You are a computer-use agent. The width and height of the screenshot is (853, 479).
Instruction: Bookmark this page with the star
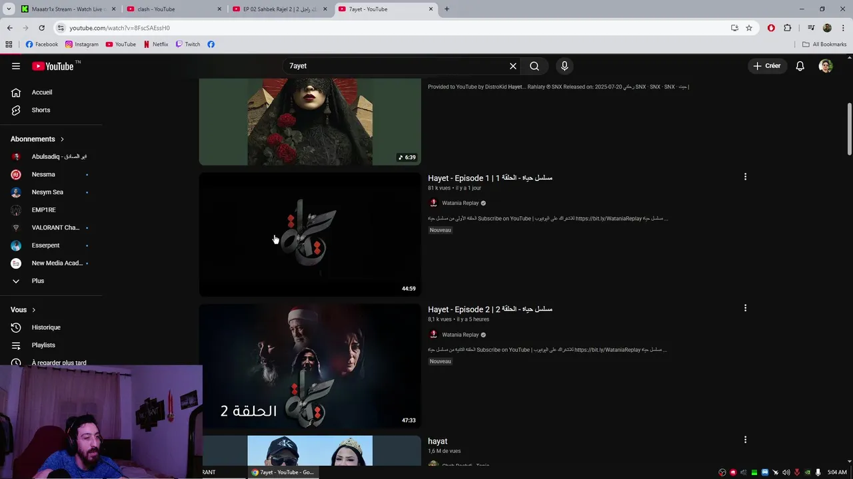tap(749, 28)
